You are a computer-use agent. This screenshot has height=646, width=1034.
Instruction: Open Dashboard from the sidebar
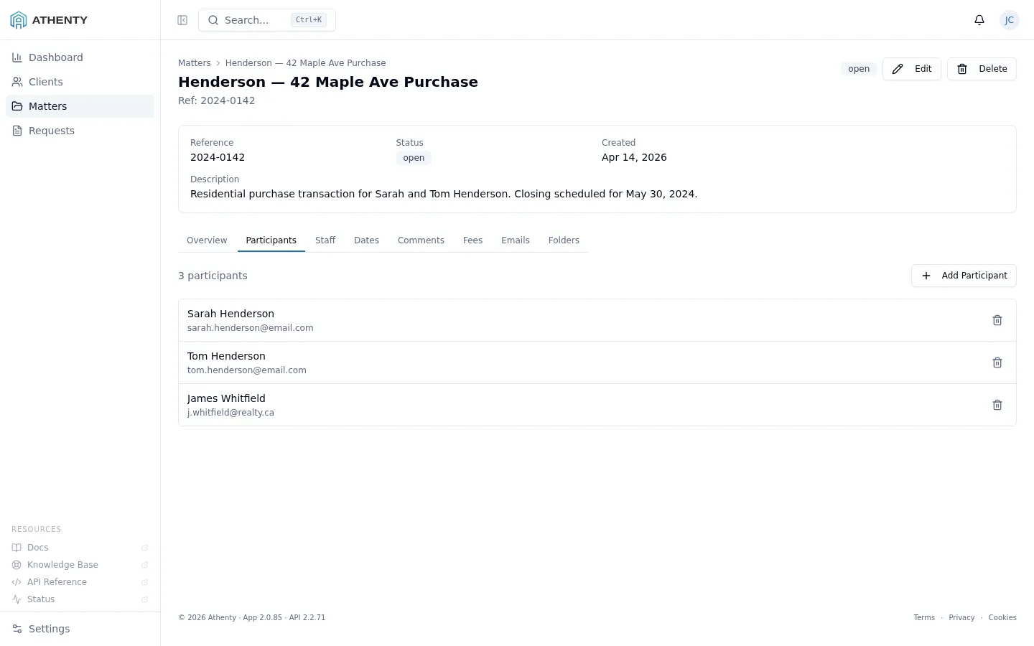[x=80, y=57]
